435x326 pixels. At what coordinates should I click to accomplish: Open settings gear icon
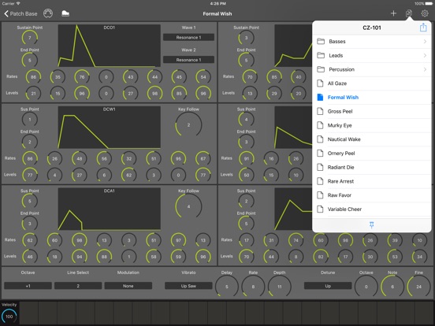pyautogui.click(x=425, y=13)
